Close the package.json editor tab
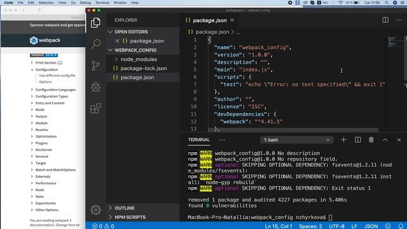The height and width of the screenshot is (229, 407). 232,20
